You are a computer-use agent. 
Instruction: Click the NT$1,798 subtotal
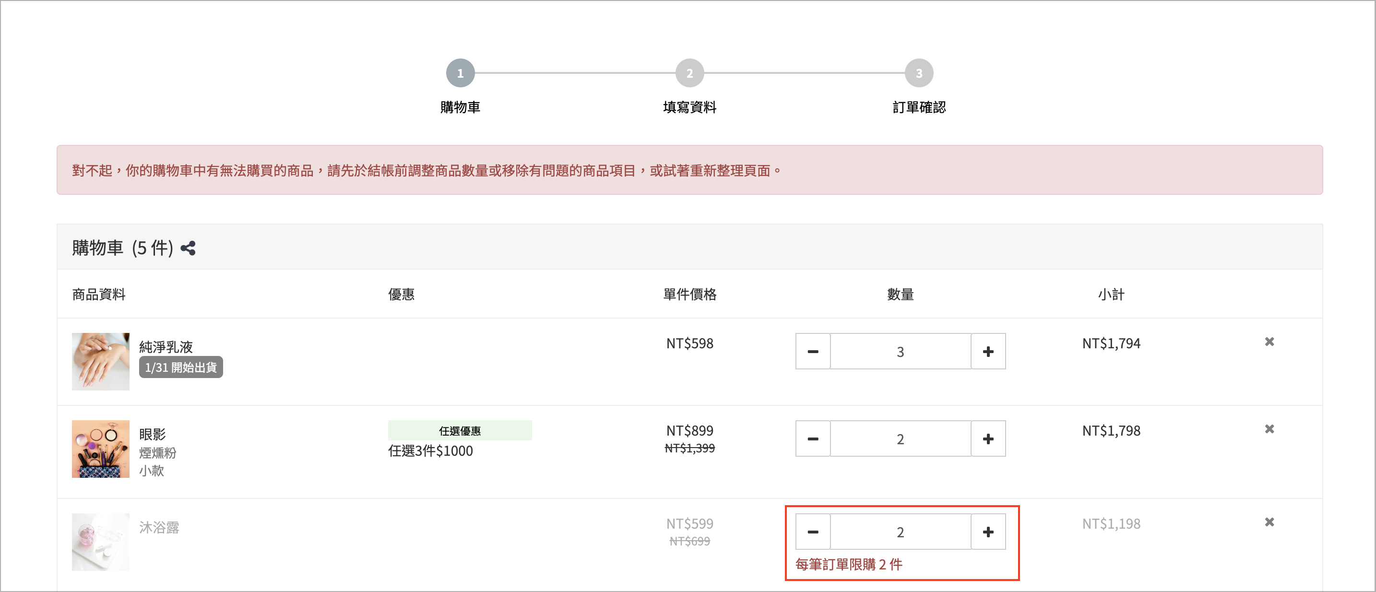point(1111,431)
